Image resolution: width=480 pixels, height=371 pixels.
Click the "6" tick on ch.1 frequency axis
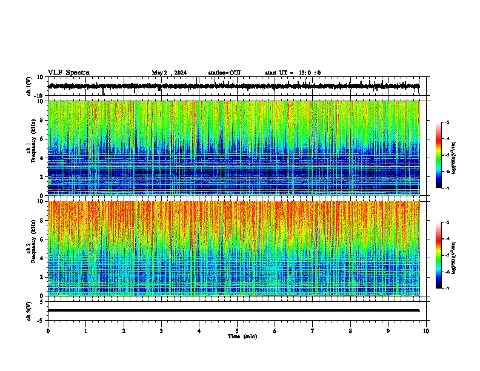tap(42, 139)
